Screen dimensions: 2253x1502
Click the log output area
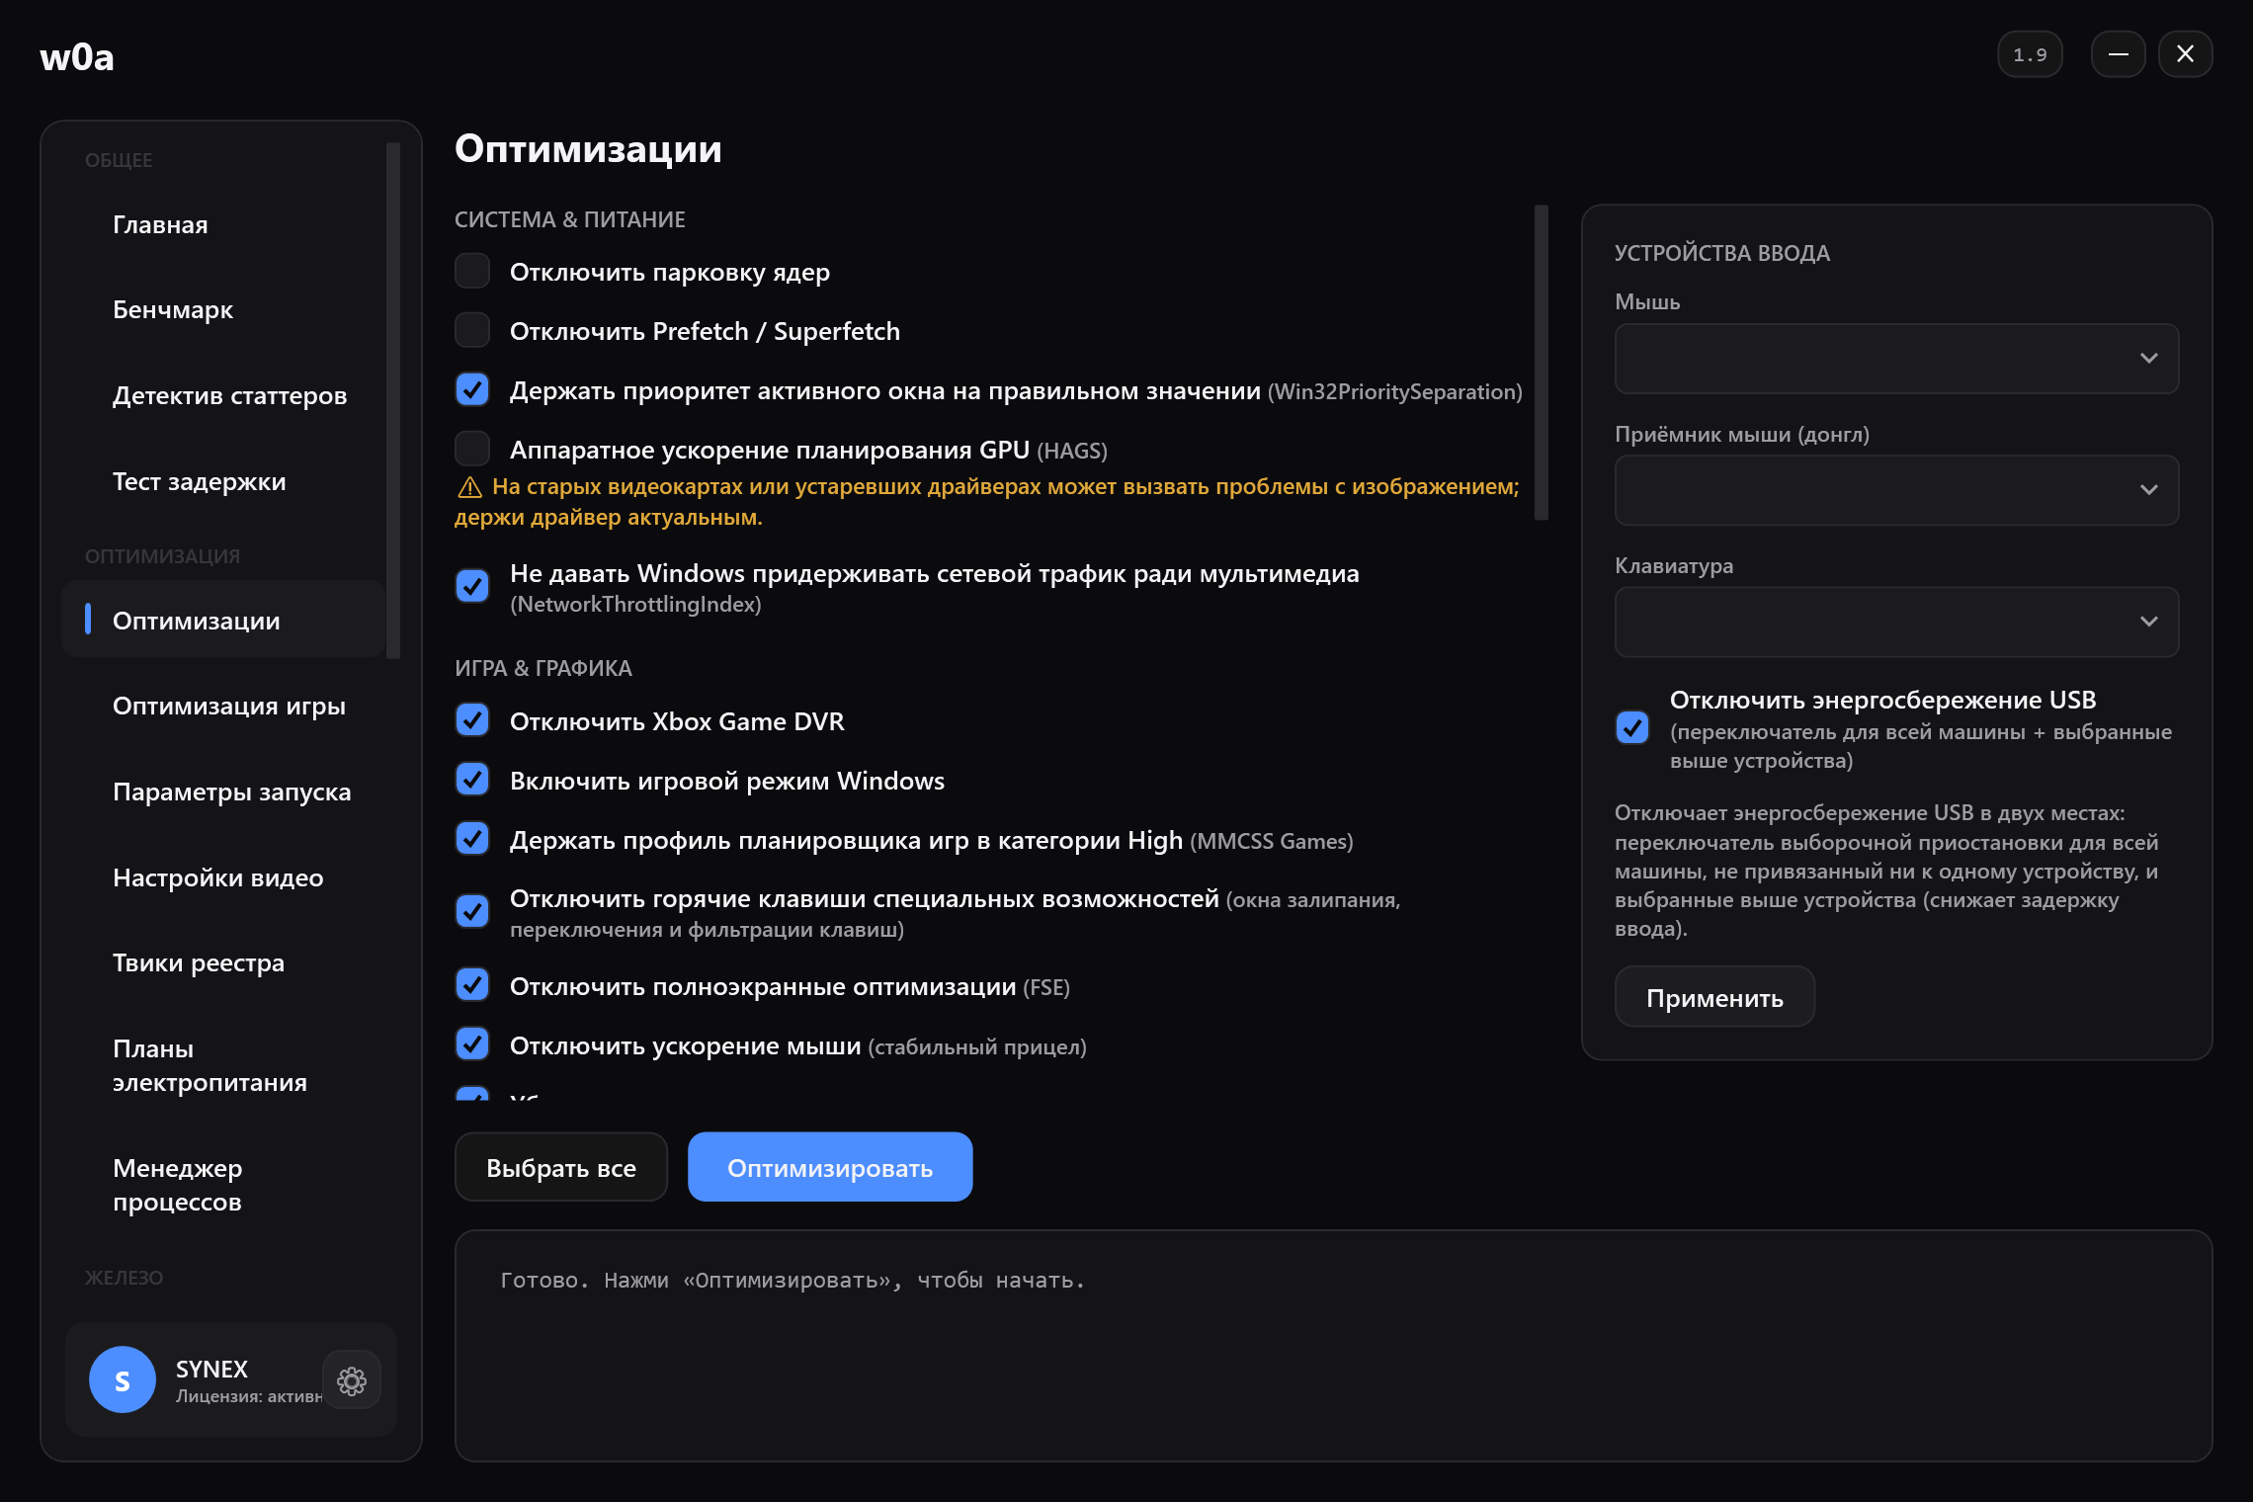click(1333, 1346)
